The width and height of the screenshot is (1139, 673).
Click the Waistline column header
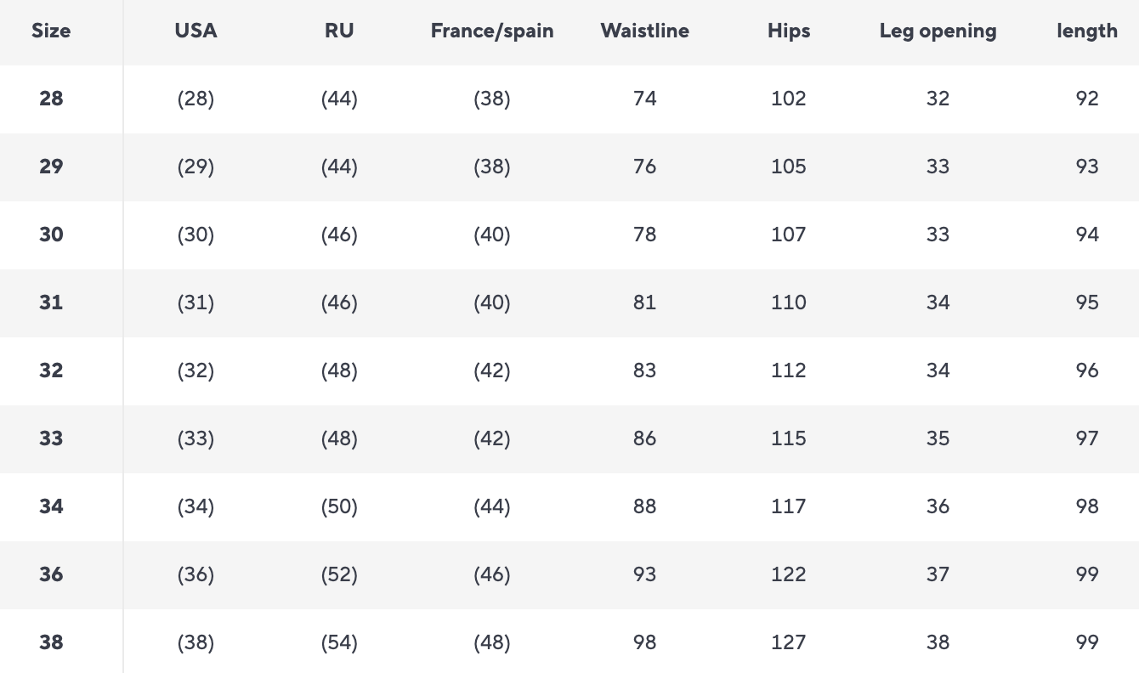[644, 31]
